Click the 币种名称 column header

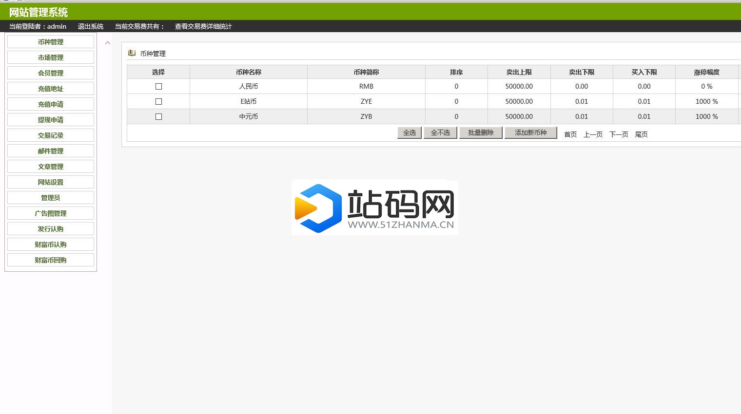tap(249, 72)
